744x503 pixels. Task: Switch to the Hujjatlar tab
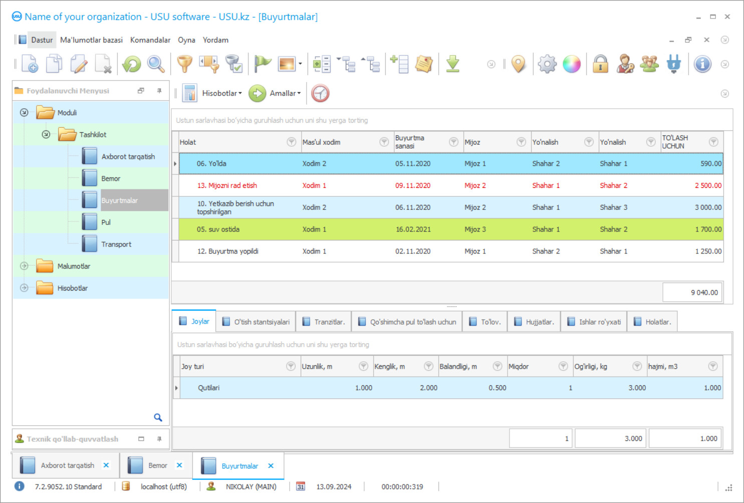pos(534,322)
